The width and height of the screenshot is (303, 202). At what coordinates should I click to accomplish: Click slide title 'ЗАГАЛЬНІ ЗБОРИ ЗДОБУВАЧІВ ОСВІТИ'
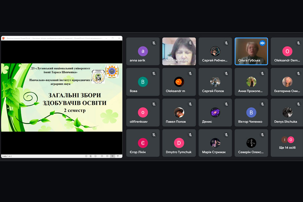coord(74,99)
